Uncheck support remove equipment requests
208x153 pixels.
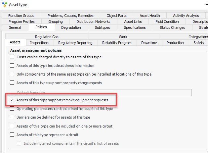coord(12,100)
